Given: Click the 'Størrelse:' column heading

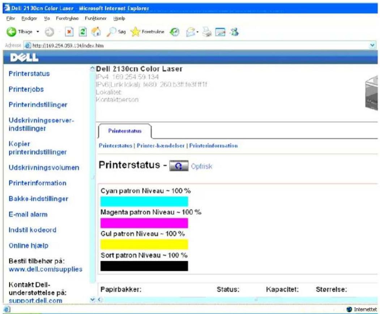Looking at the screenshot, I should pos(331,289).
